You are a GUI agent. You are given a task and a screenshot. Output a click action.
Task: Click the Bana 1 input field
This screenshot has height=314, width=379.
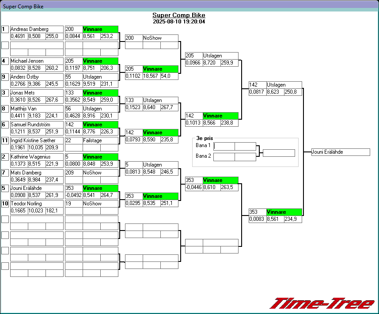(224, 146)
